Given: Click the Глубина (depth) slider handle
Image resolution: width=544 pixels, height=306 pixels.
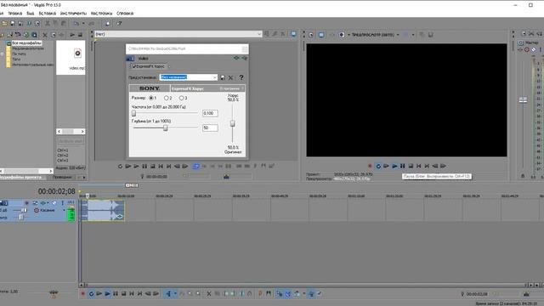Looking at the screenshot, I should pos(166,127).
